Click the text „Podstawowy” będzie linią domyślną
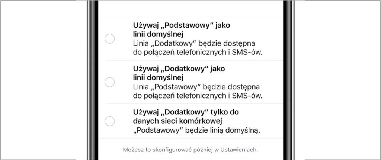This screenshot has width=381, height=160. (x=196, y=130)
